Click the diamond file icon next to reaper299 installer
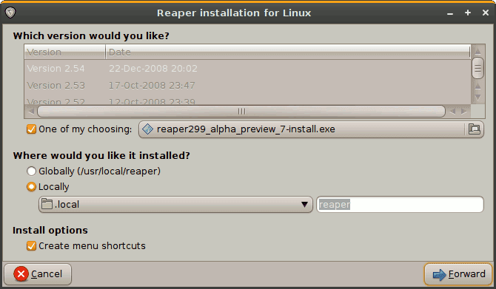This screenshot has width=496, height=289. (147, 129)
